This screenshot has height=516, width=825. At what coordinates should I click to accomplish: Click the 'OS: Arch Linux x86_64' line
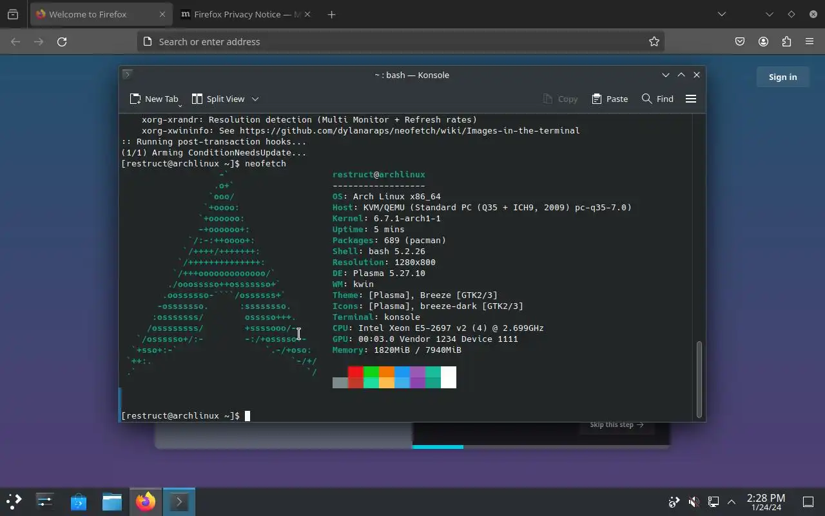point(387,197)
